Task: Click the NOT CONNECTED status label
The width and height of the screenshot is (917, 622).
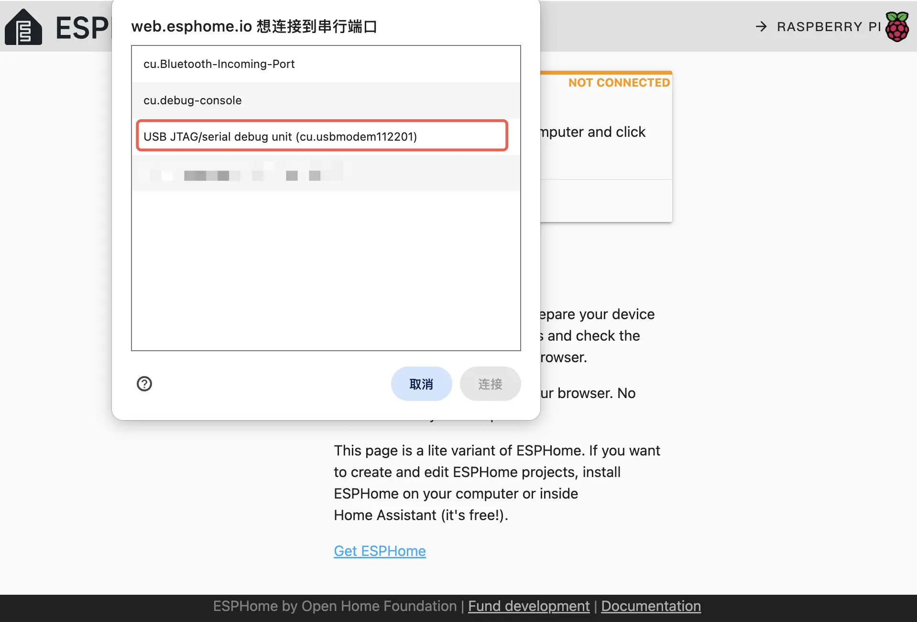Action: [x=619, y=83]
